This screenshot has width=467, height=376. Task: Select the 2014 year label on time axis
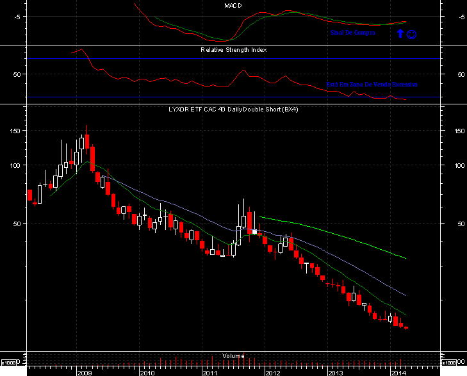(398, 373)
